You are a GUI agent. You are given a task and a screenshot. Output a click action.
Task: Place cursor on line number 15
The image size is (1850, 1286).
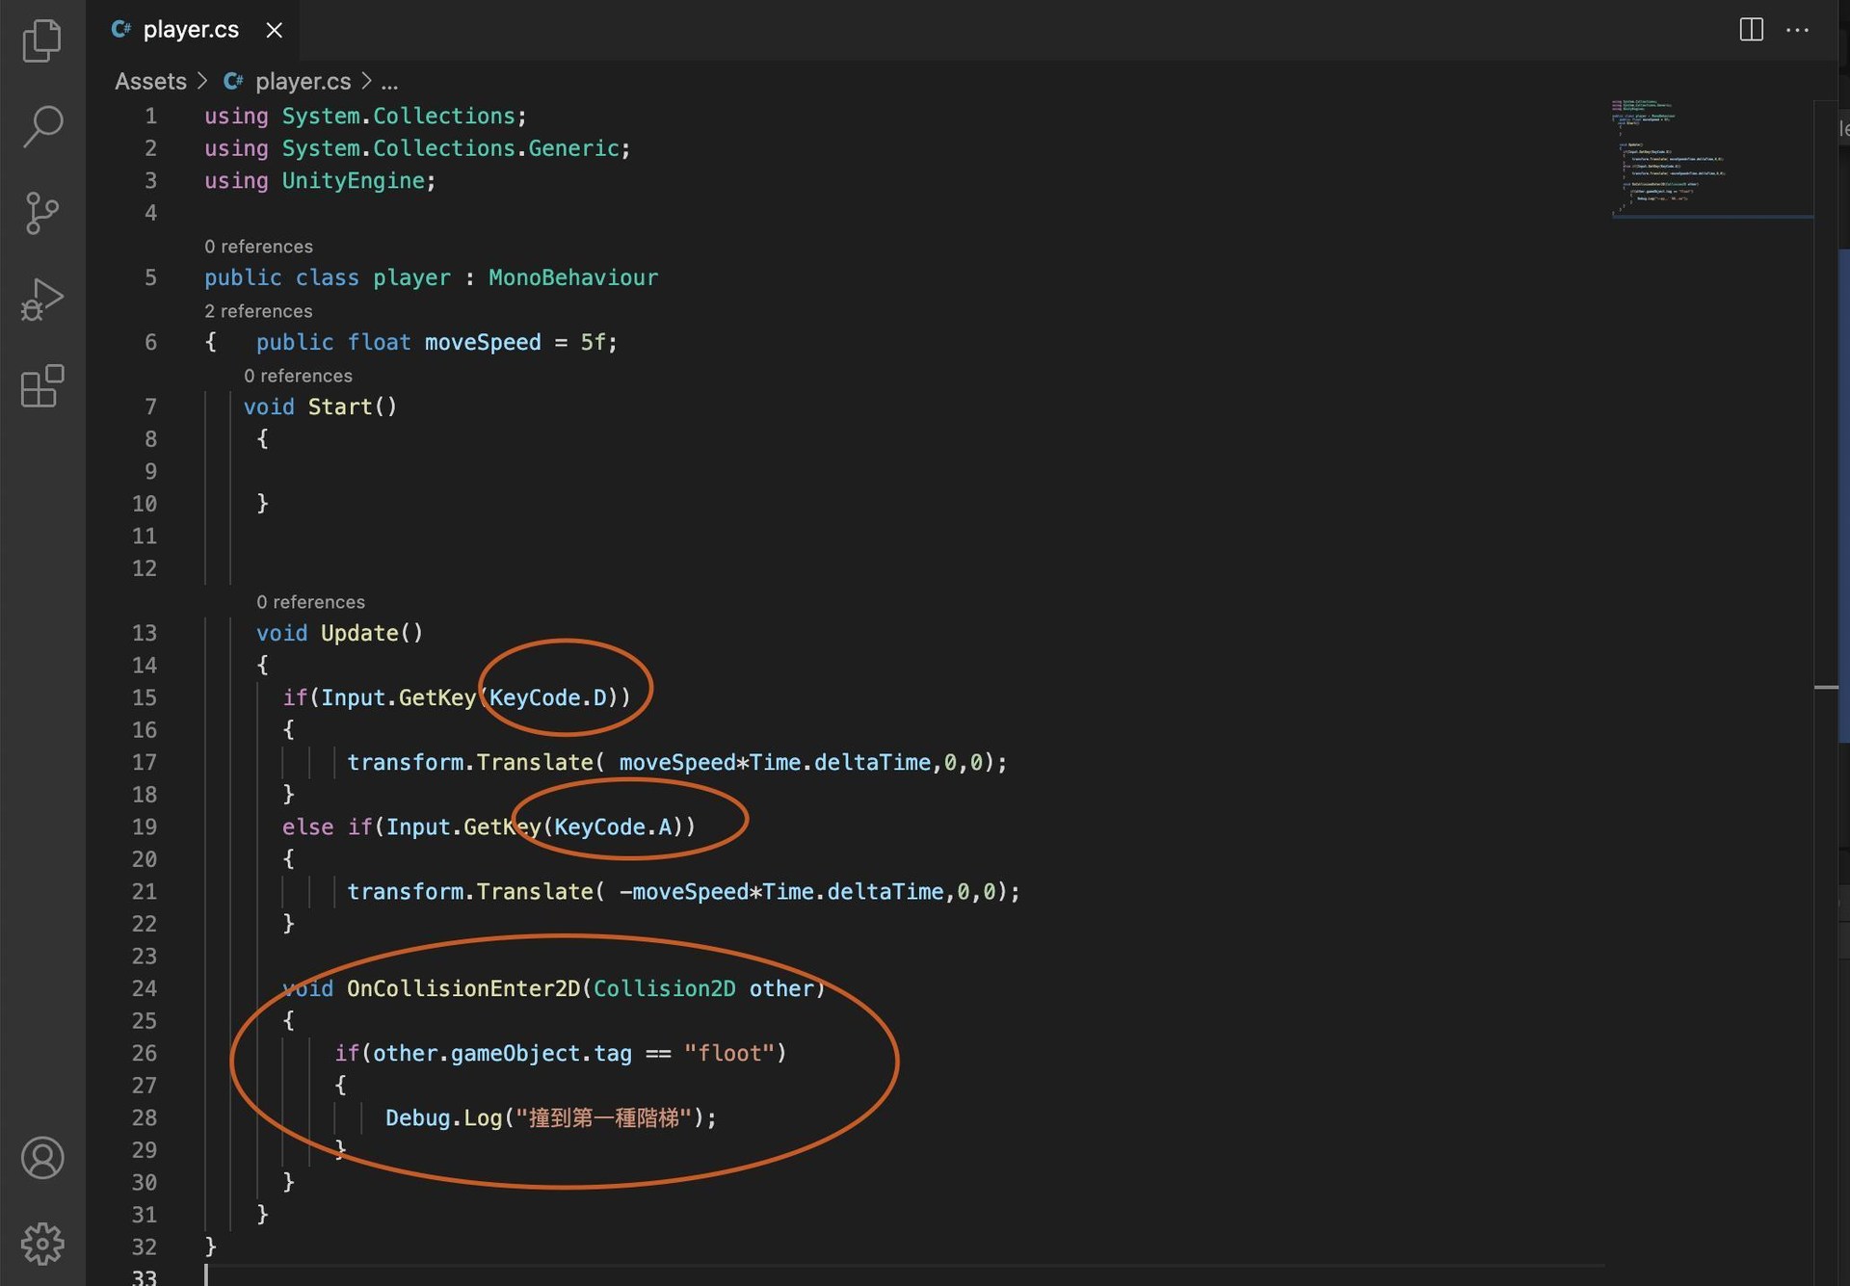[145, 697]
